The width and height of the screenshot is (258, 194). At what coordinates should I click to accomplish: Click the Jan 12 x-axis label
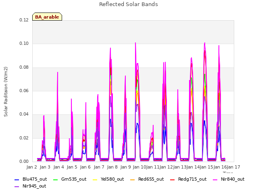[x=166, y=167]
